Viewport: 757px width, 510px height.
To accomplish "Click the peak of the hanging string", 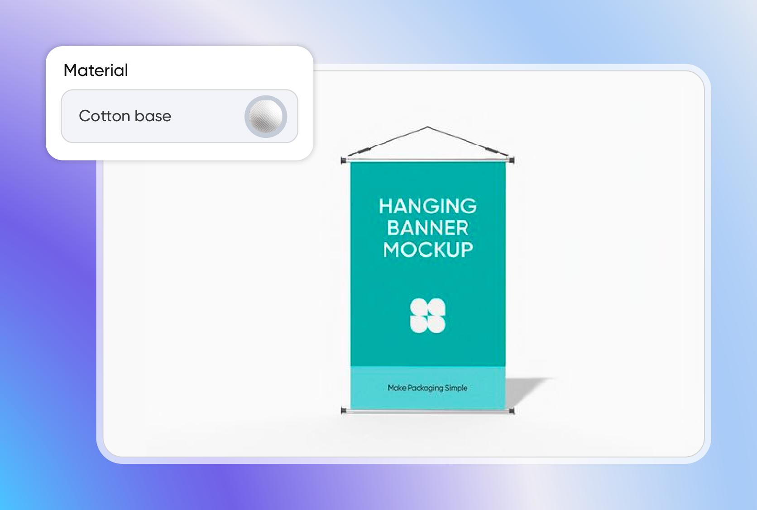I will [x=428, y=127].
